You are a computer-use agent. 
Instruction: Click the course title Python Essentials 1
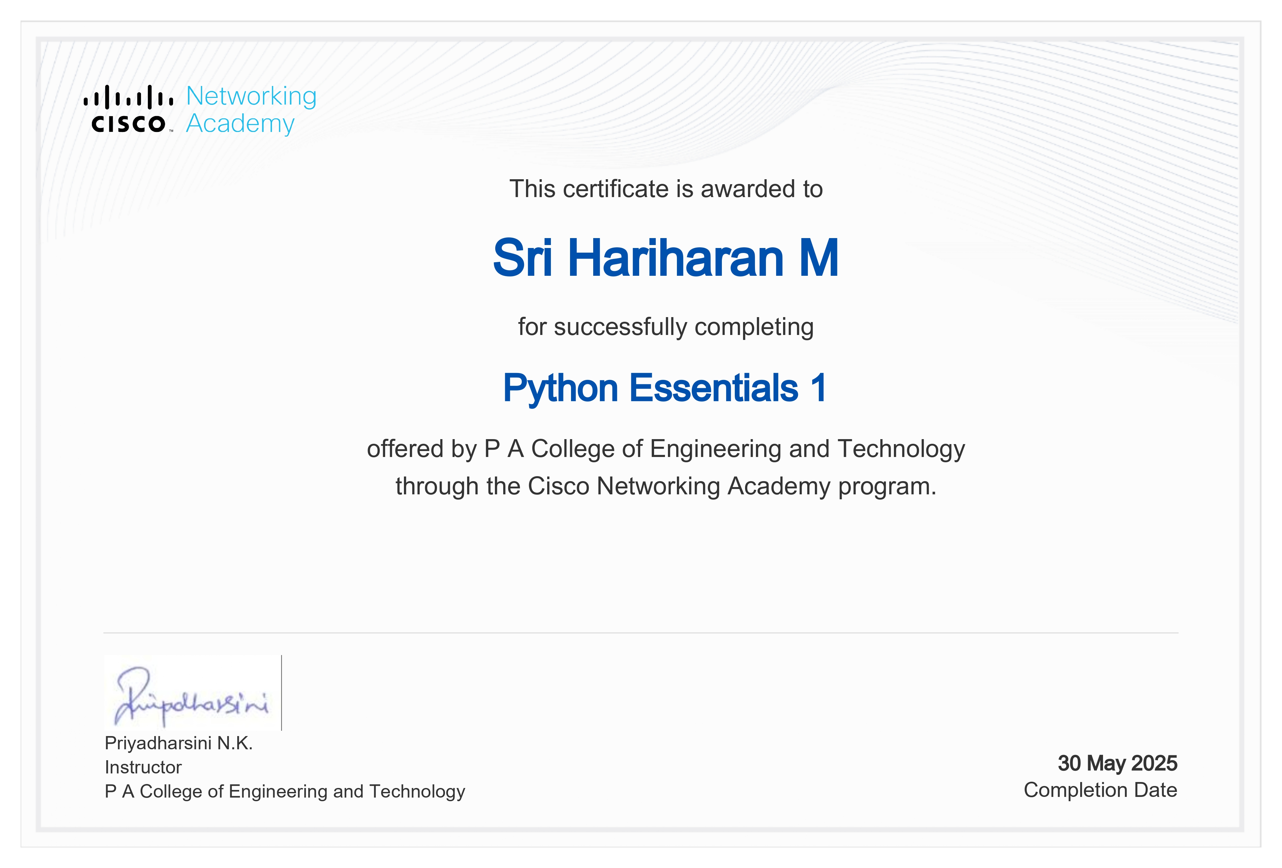coord(665,388)
